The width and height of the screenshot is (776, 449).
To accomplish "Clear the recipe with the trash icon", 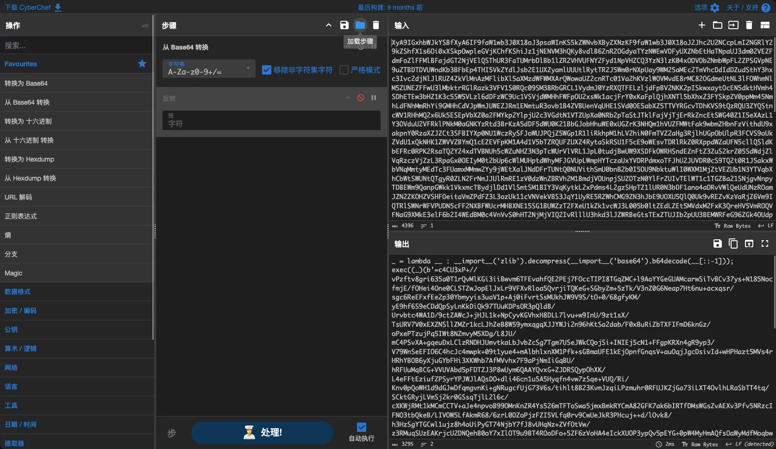I will tap(376, 25).
